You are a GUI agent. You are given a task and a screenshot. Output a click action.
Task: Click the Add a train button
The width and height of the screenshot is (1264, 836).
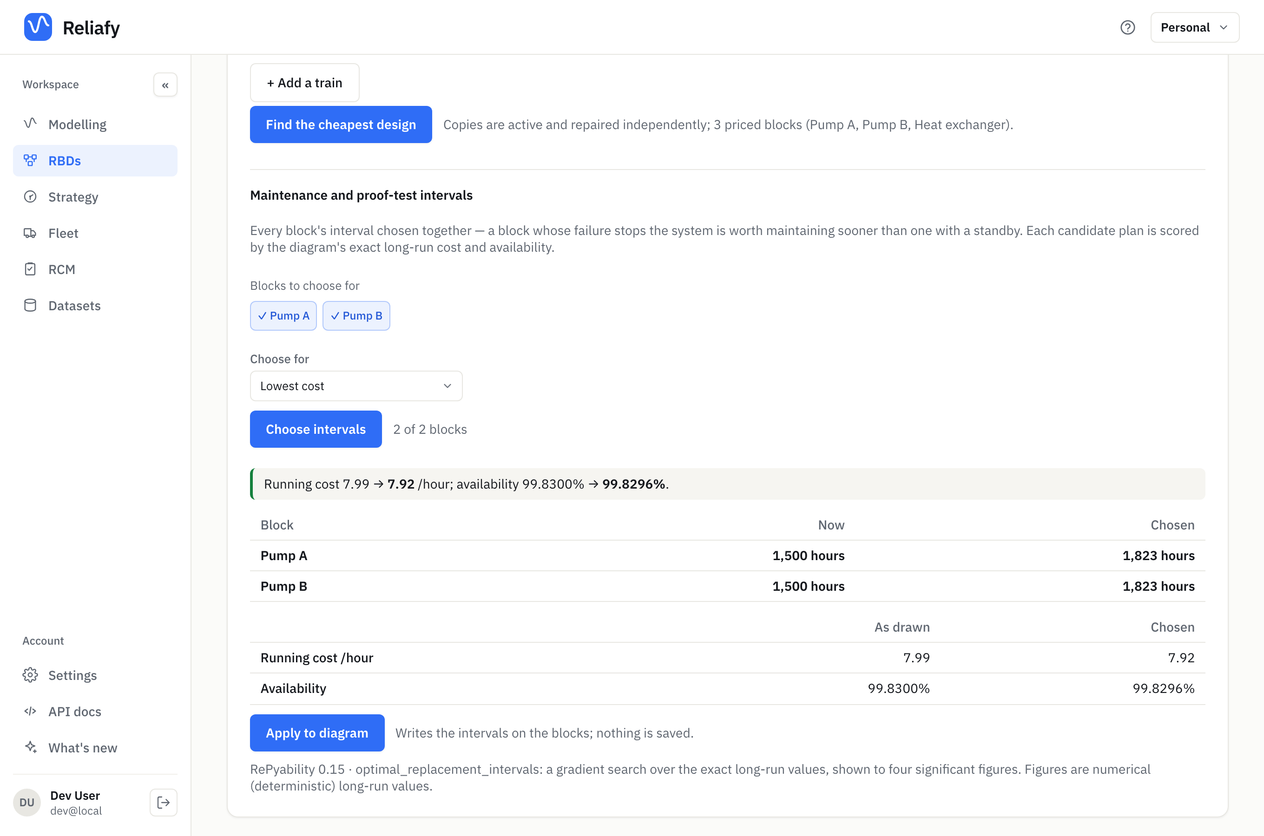[304, 83]
